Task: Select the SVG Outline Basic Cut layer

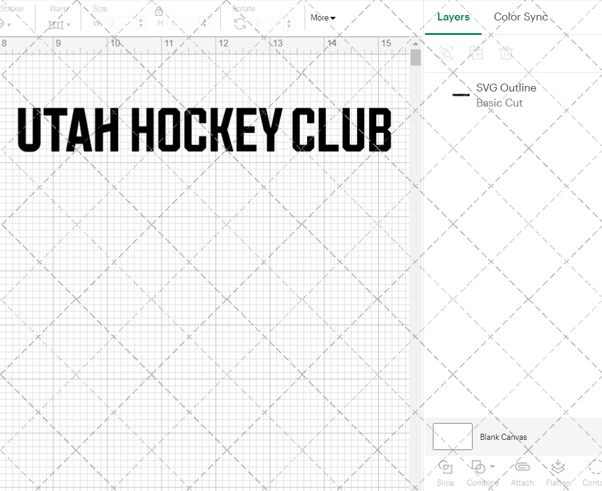Action: 506,95
